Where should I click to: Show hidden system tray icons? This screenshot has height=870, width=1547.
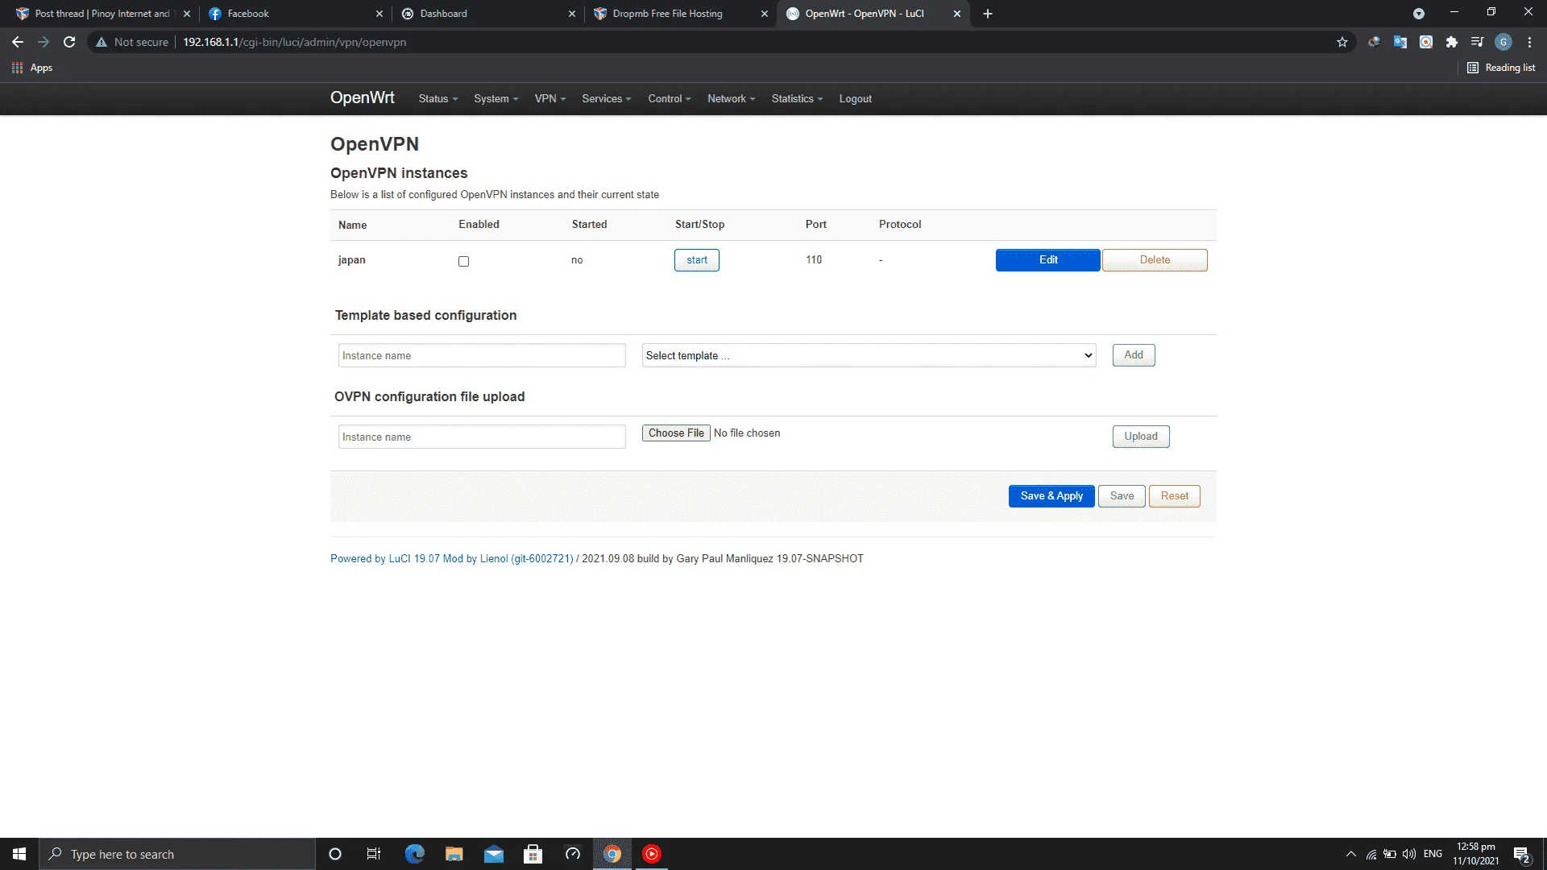(x=1351, y=854)
